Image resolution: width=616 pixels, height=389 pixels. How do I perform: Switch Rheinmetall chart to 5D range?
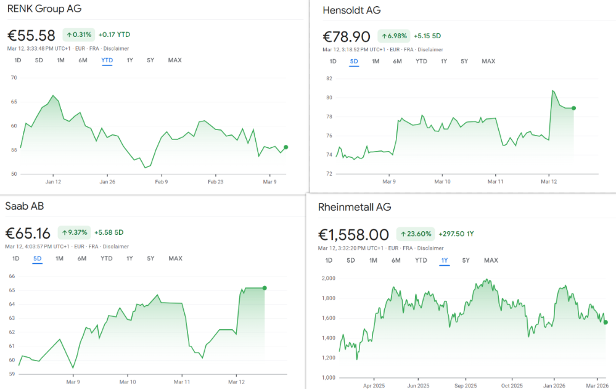tap(350, 260)
